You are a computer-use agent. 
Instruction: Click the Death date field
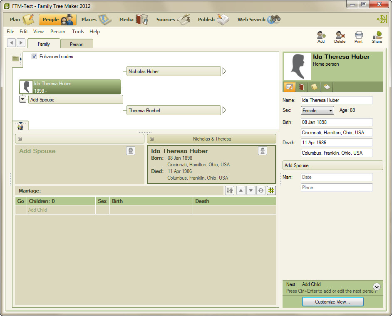(337, 143)
